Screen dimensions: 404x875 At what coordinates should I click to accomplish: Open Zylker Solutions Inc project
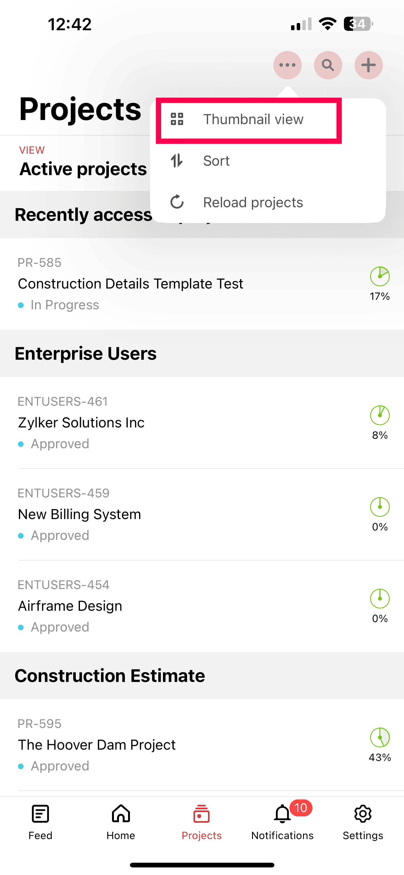point(81,423)
